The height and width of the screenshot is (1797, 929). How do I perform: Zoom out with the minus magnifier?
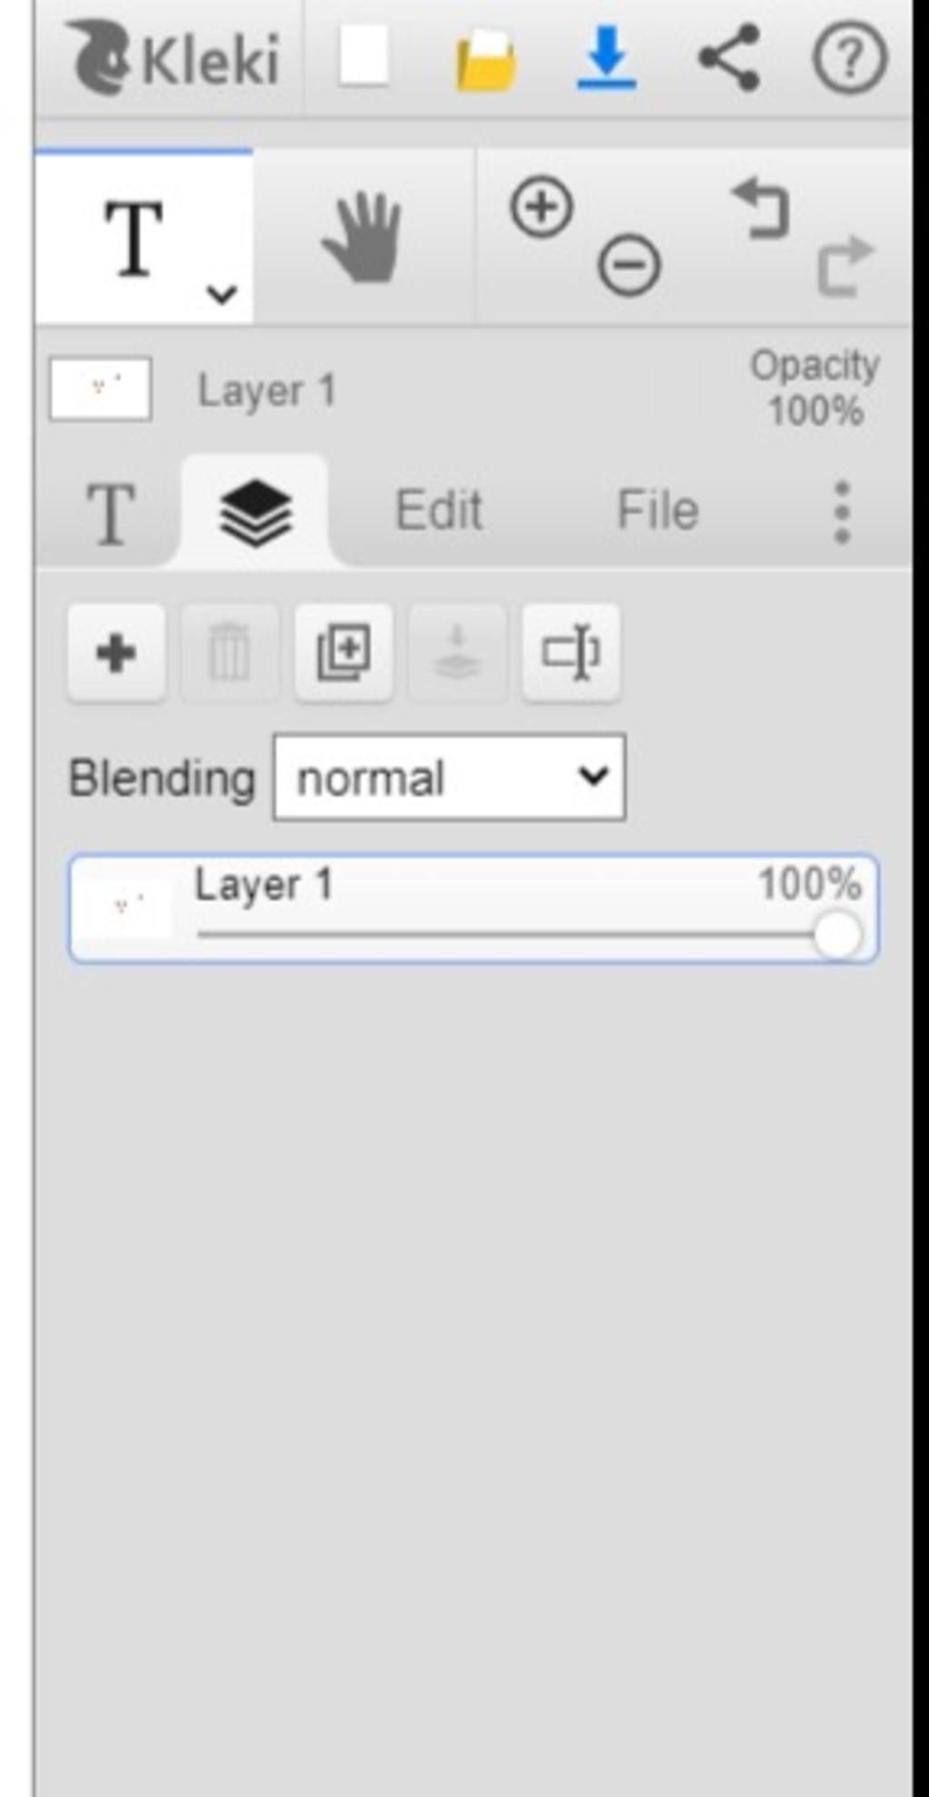click(x=628, y=266)
